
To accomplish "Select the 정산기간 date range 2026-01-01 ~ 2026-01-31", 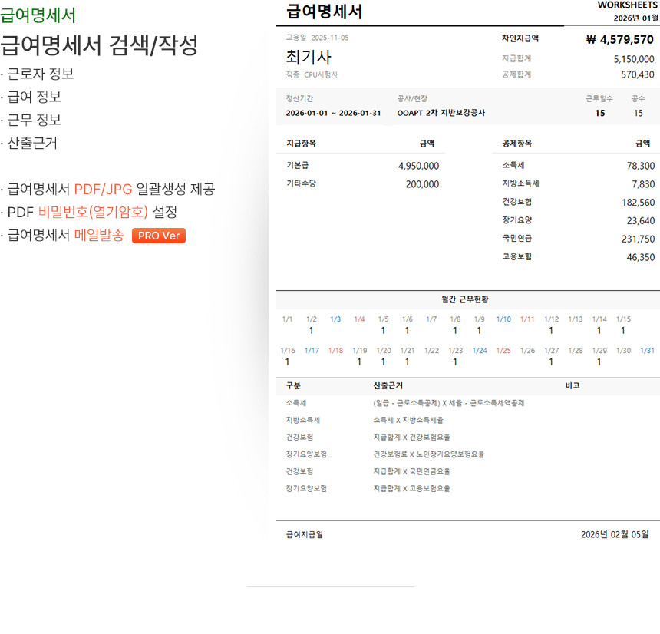I will click(333, 113).
